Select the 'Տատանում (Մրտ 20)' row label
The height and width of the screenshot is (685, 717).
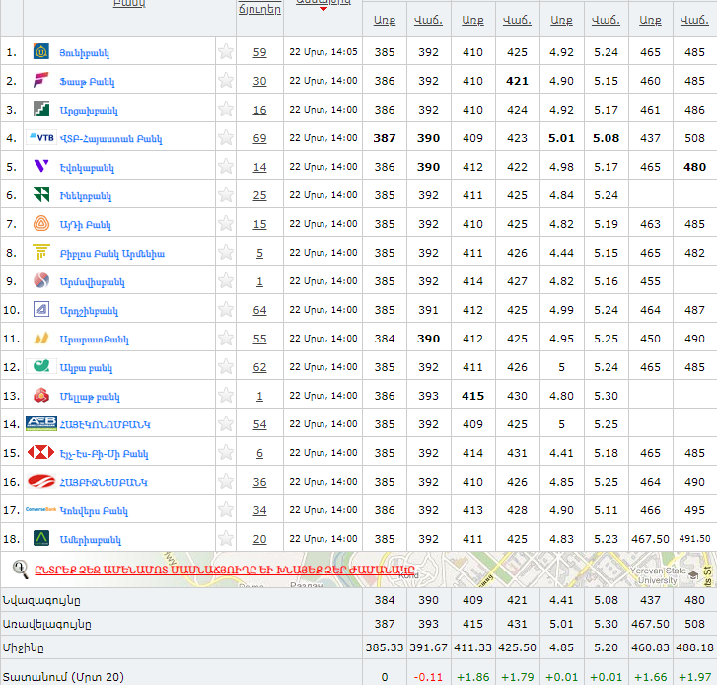[63, 677]
